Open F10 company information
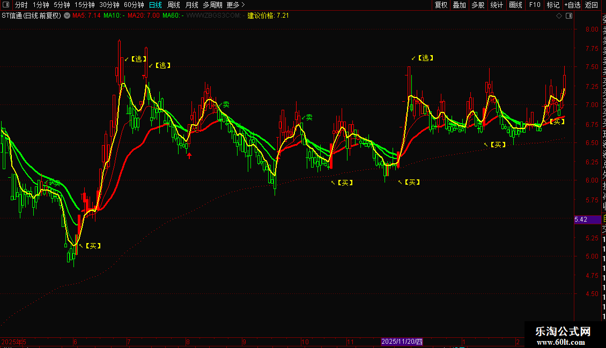 tap(535, 5)
